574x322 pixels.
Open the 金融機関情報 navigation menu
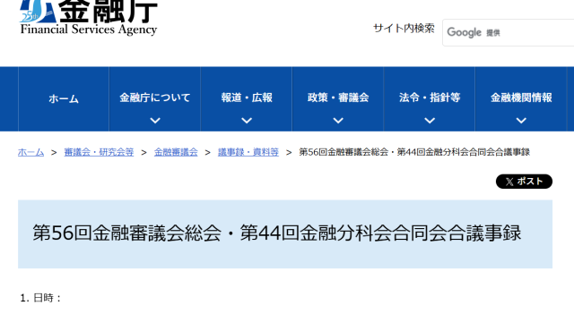pyautogui.click(x=521, y=97)
